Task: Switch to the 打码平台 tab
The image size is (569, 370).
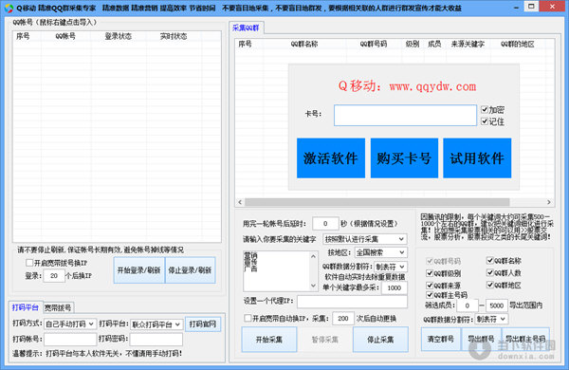Action: 26,307
